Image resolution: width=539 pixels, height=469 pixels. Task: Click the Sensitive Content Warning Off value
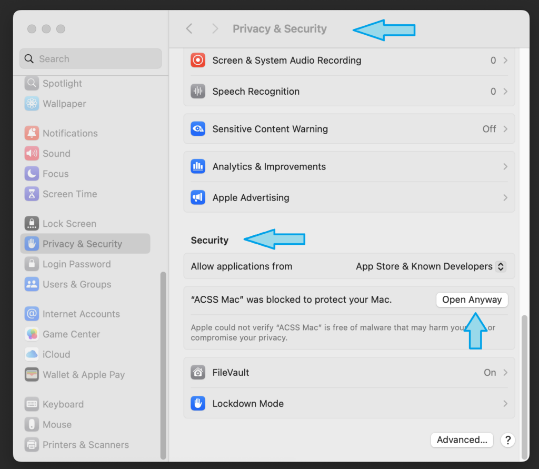489,129
